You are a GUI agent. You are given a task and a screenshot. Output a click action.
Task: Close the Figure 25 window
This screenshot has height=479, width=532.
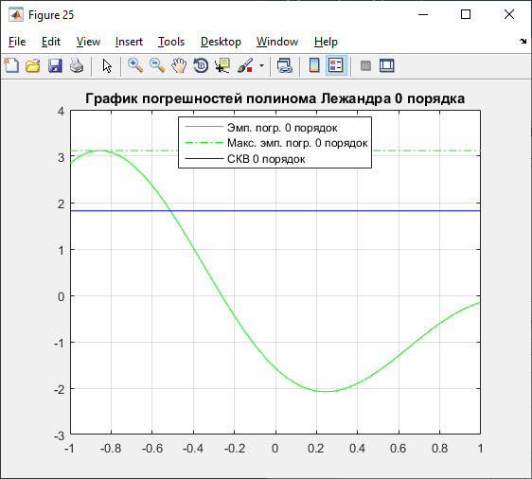(x=509, y=14)
